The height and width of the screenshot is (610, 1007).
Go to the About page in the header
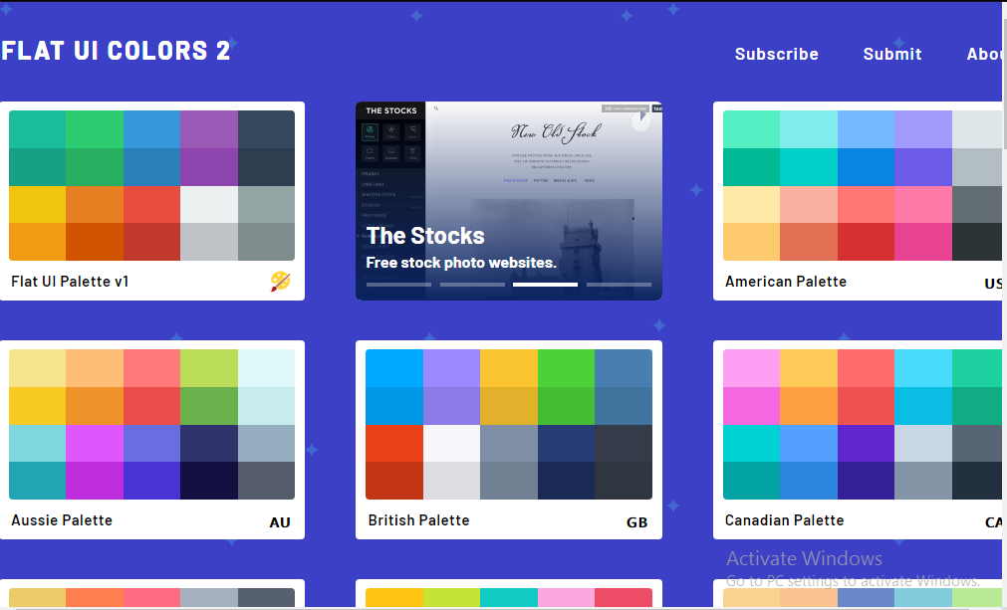click(x=985, y=54)
